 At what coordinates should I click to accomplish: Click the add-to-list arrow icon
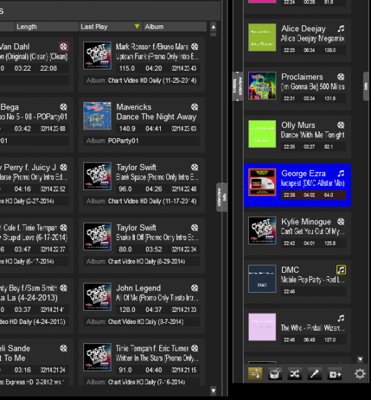pyautogui.click(x=335, y=374)
